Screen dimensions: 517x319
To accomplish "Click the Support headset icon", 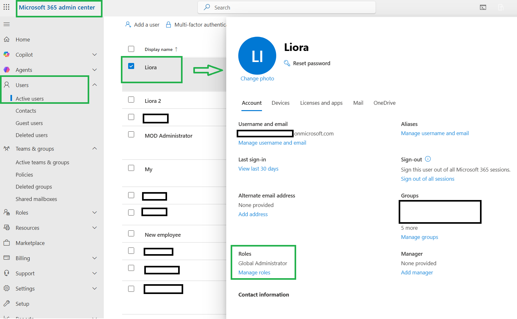I will pos(7,273).
